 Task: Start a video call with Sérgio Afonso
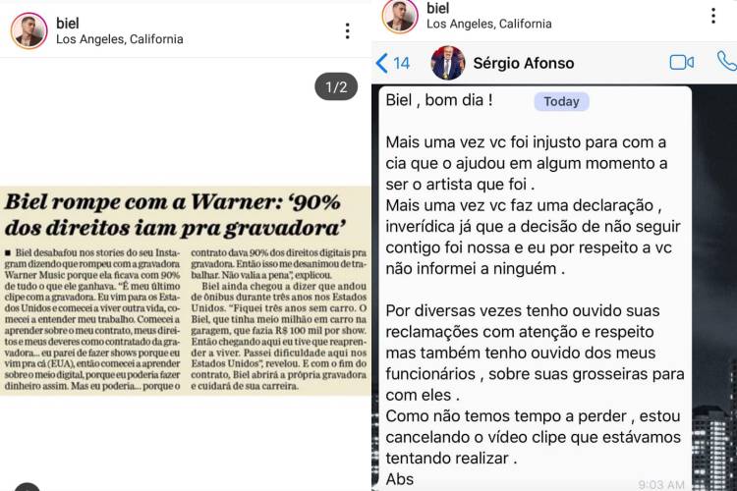tap(682, 63)
